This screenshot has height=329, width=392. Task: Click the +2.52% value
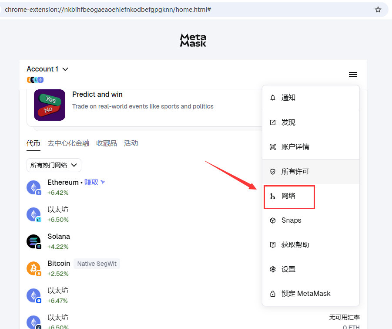coord(58,274)
